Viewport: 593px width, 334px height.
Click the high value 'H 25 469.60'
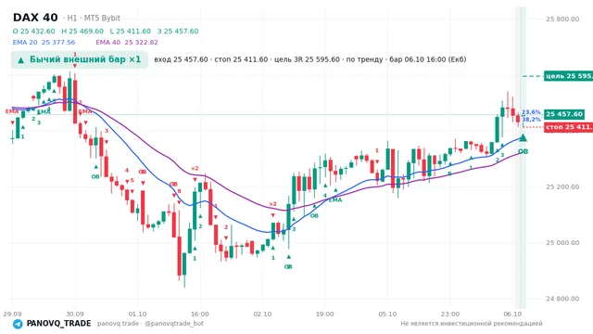[82, 31]
